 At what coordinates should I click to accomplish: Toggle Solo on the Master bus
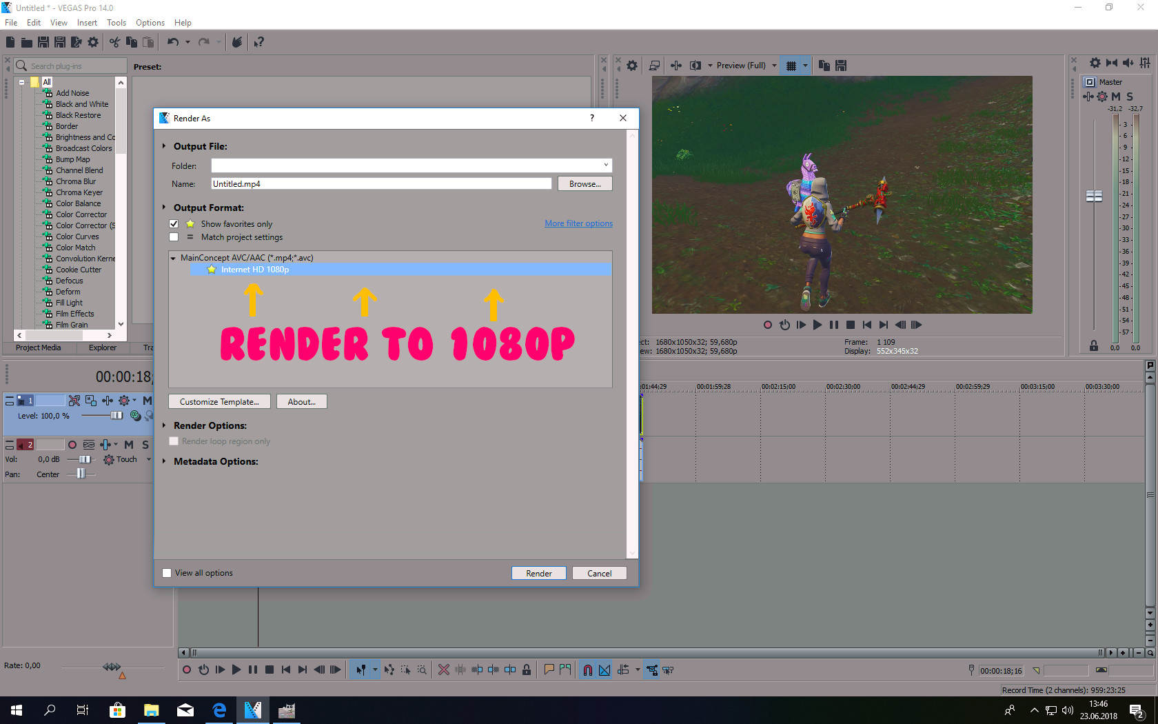click(x=1130, y=97)
